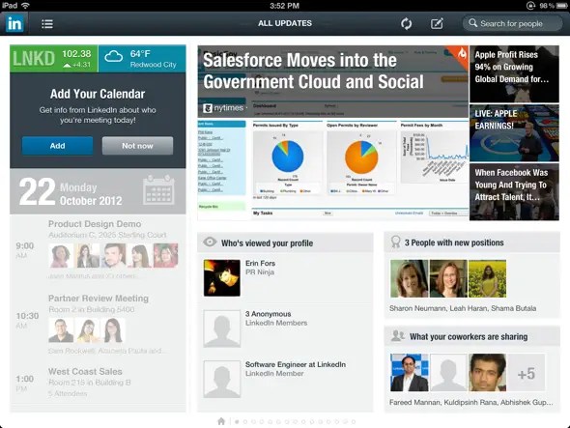Viewport: 570px width, 428px height.
Task: Open What your coworkers are sharing header
Action: pos(471,336)
